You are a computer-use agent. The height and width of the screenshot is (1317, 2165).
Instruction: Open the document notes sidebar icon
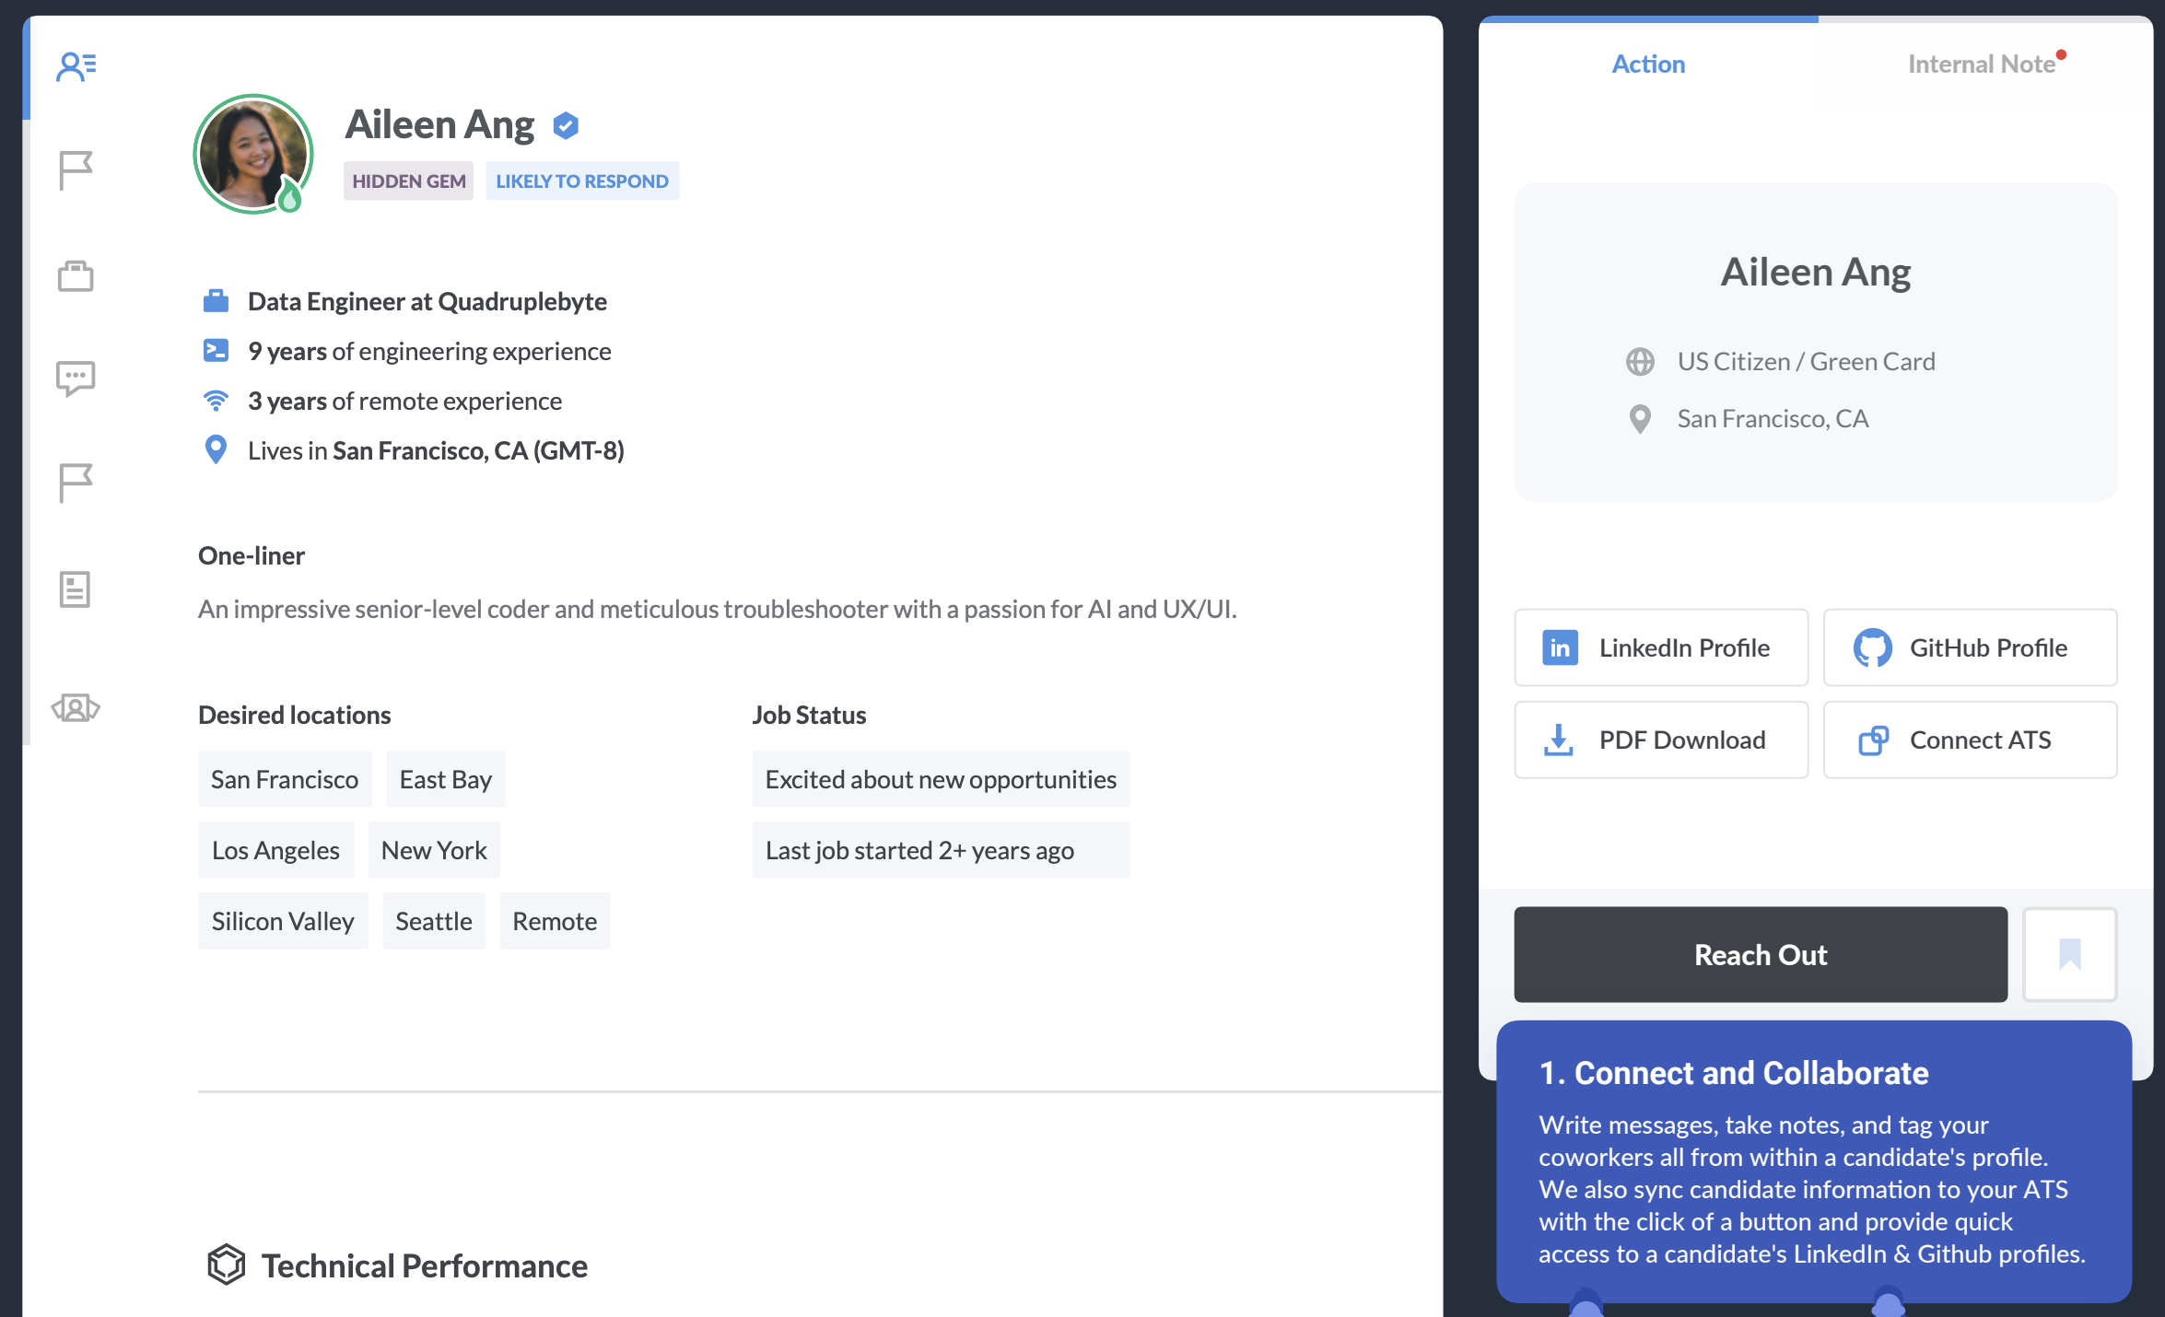[x=76, y=589]
